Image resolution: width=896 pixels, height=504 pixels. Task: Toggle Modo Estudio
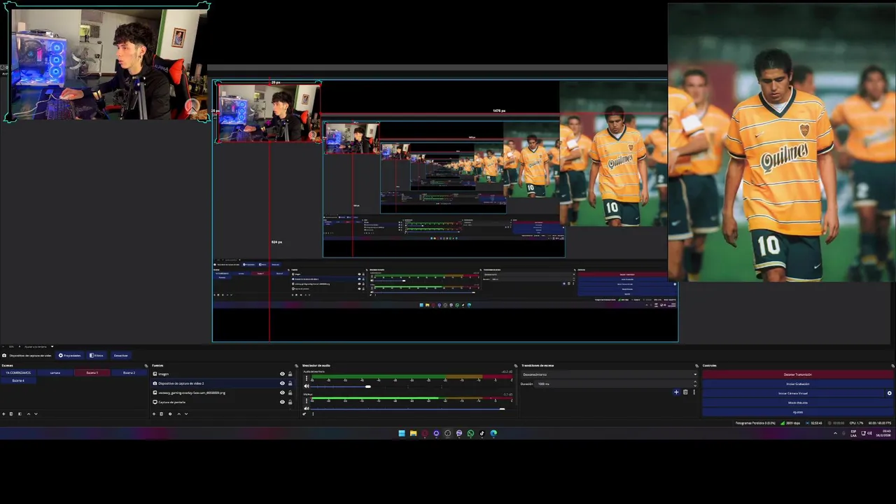coord(798,402)
